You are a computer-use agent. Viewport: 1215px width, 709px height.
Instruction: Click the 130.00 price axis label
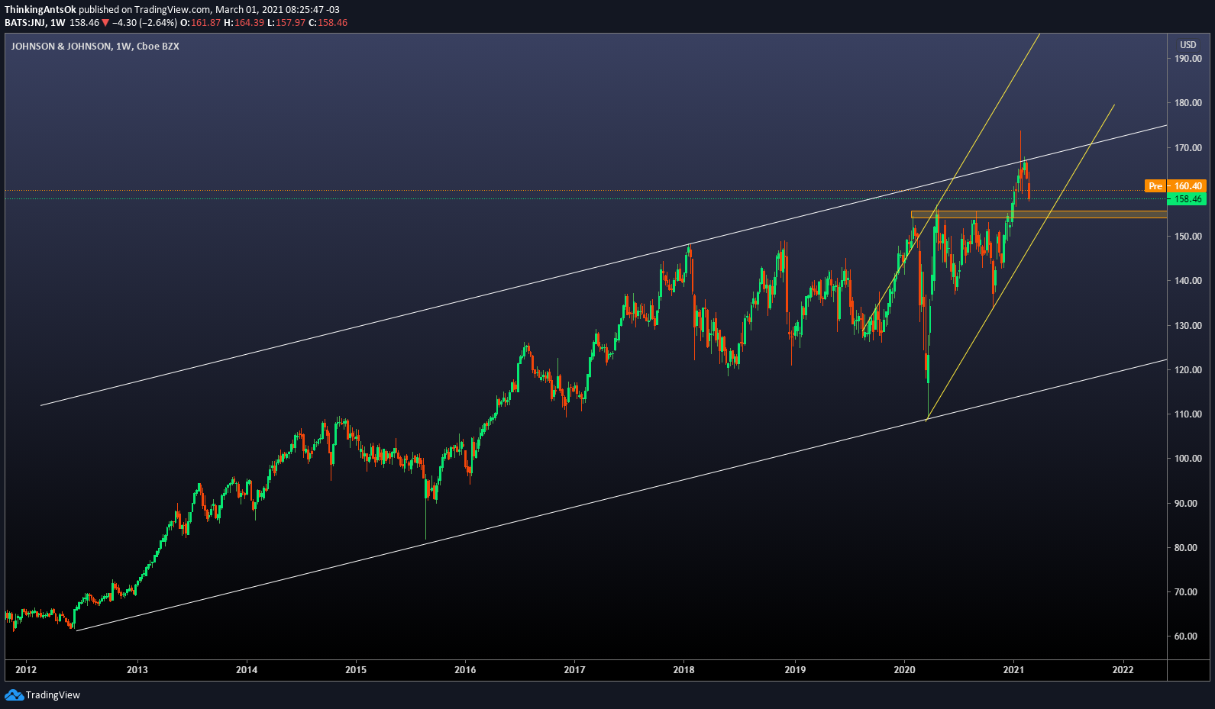pyautogui.click(x=1188, y=326)
